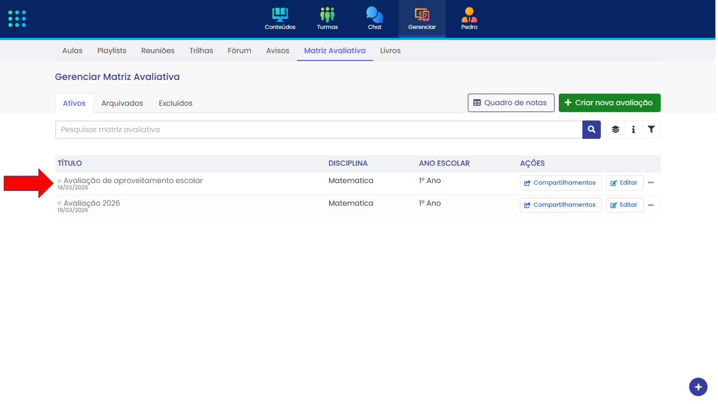Image resolution: width=718 pixels, height=404 pixels.
Task: Click the TÍTULO column header
Action: (70, 163)
